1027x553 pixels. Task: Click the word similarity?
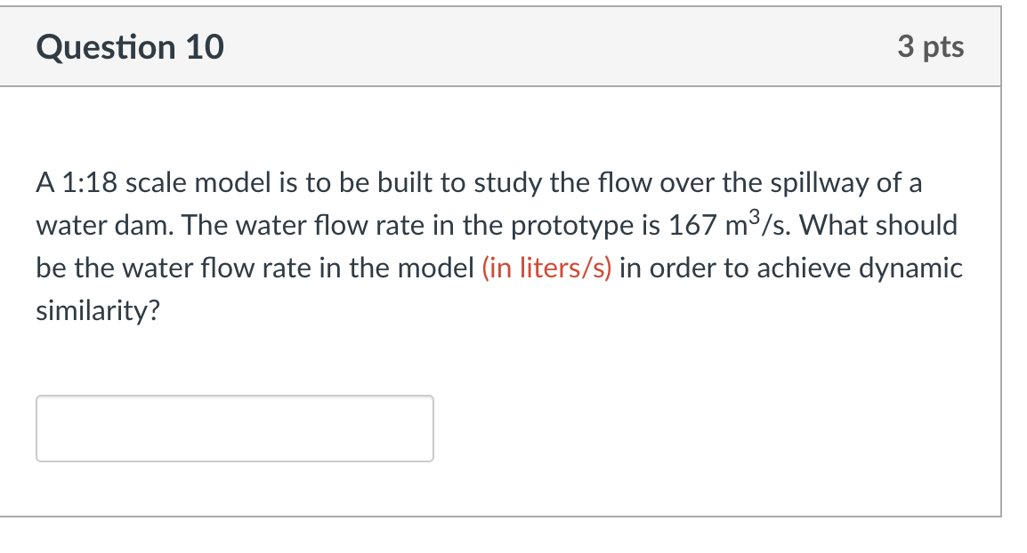tap(98, 310)
